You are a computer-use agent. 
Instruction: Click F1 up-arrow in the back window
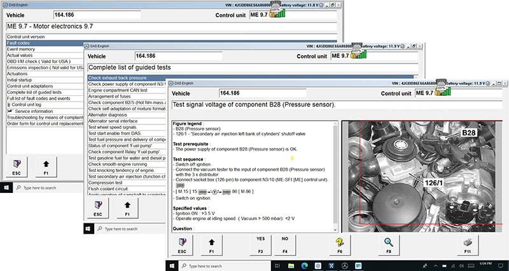click(x=46, y=167)
